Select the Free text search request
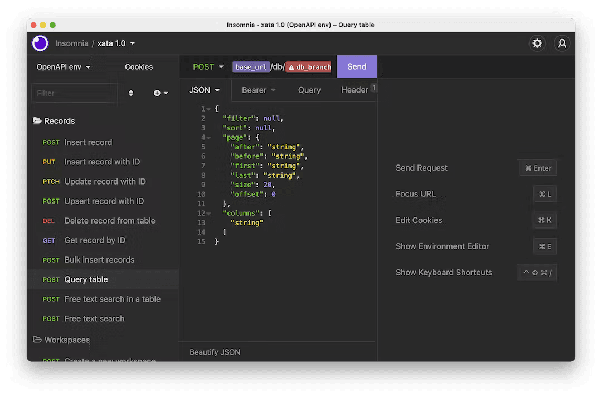 tap(103, 318)
